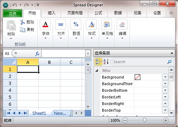
Task: Switch to the 页面布局 ribbon tab
Action: click(75, 13)
